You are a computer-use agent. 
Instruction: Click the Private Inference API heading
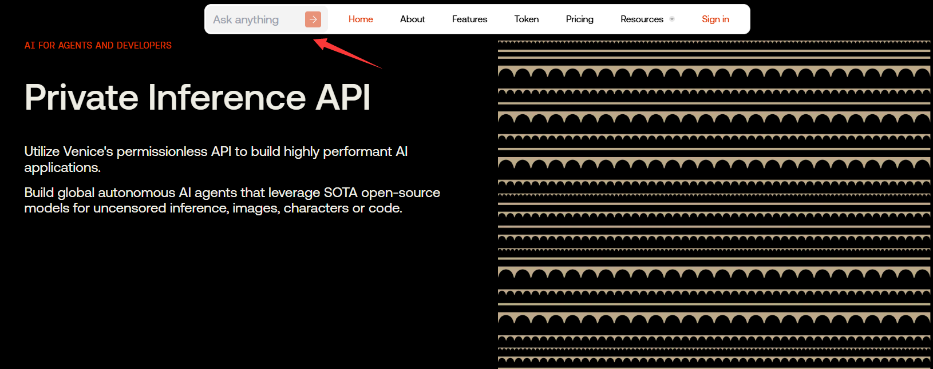(197, 97)
